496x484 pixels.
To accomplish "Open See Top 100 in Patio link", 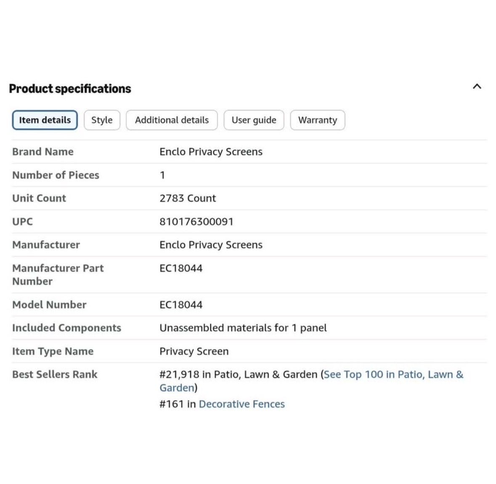I will coord(312,381).
